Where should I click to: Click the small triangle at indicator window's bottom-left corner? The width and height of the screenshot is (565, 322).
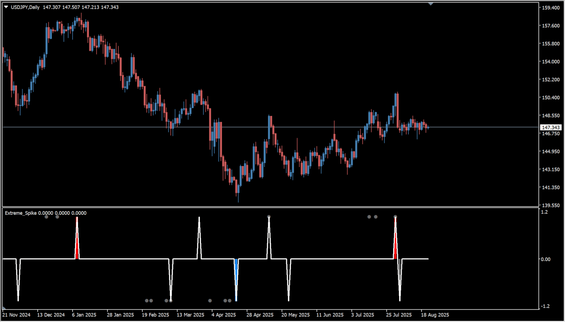coord(4,308)
